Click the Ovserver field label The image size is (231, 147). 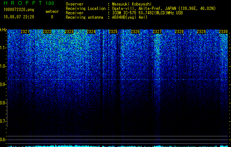pos(75,4)
